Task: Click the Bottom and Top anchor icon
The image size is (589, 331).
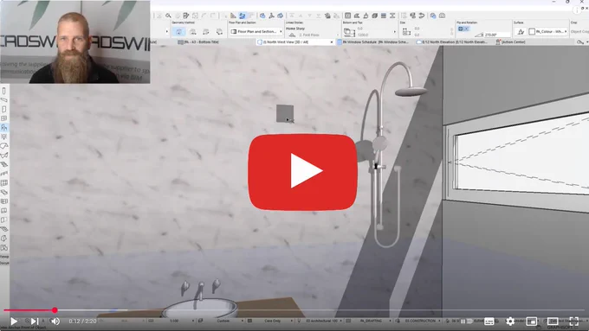Action: [349, 32]
